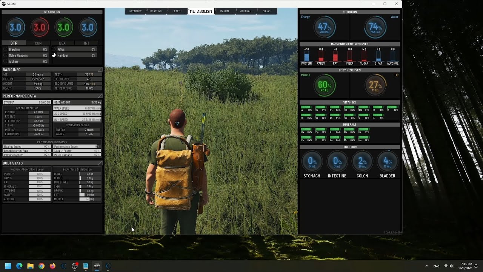483x272 pixels.
Task: Select the CON attribute tab
Action: tap(38, 43)
